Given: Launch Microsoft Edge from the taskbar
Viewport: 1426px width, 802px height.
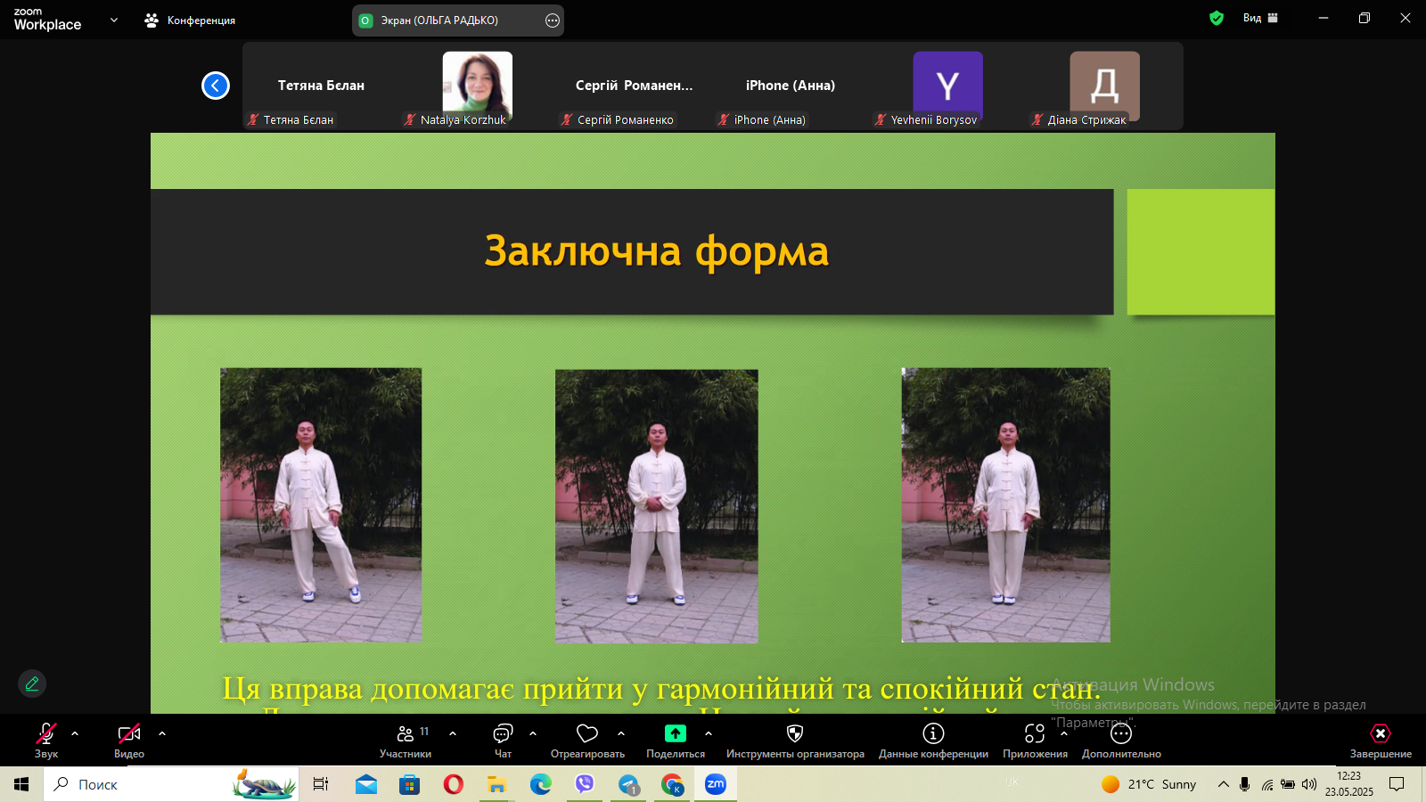Looking at the screenshot, I should click(541, 784).
